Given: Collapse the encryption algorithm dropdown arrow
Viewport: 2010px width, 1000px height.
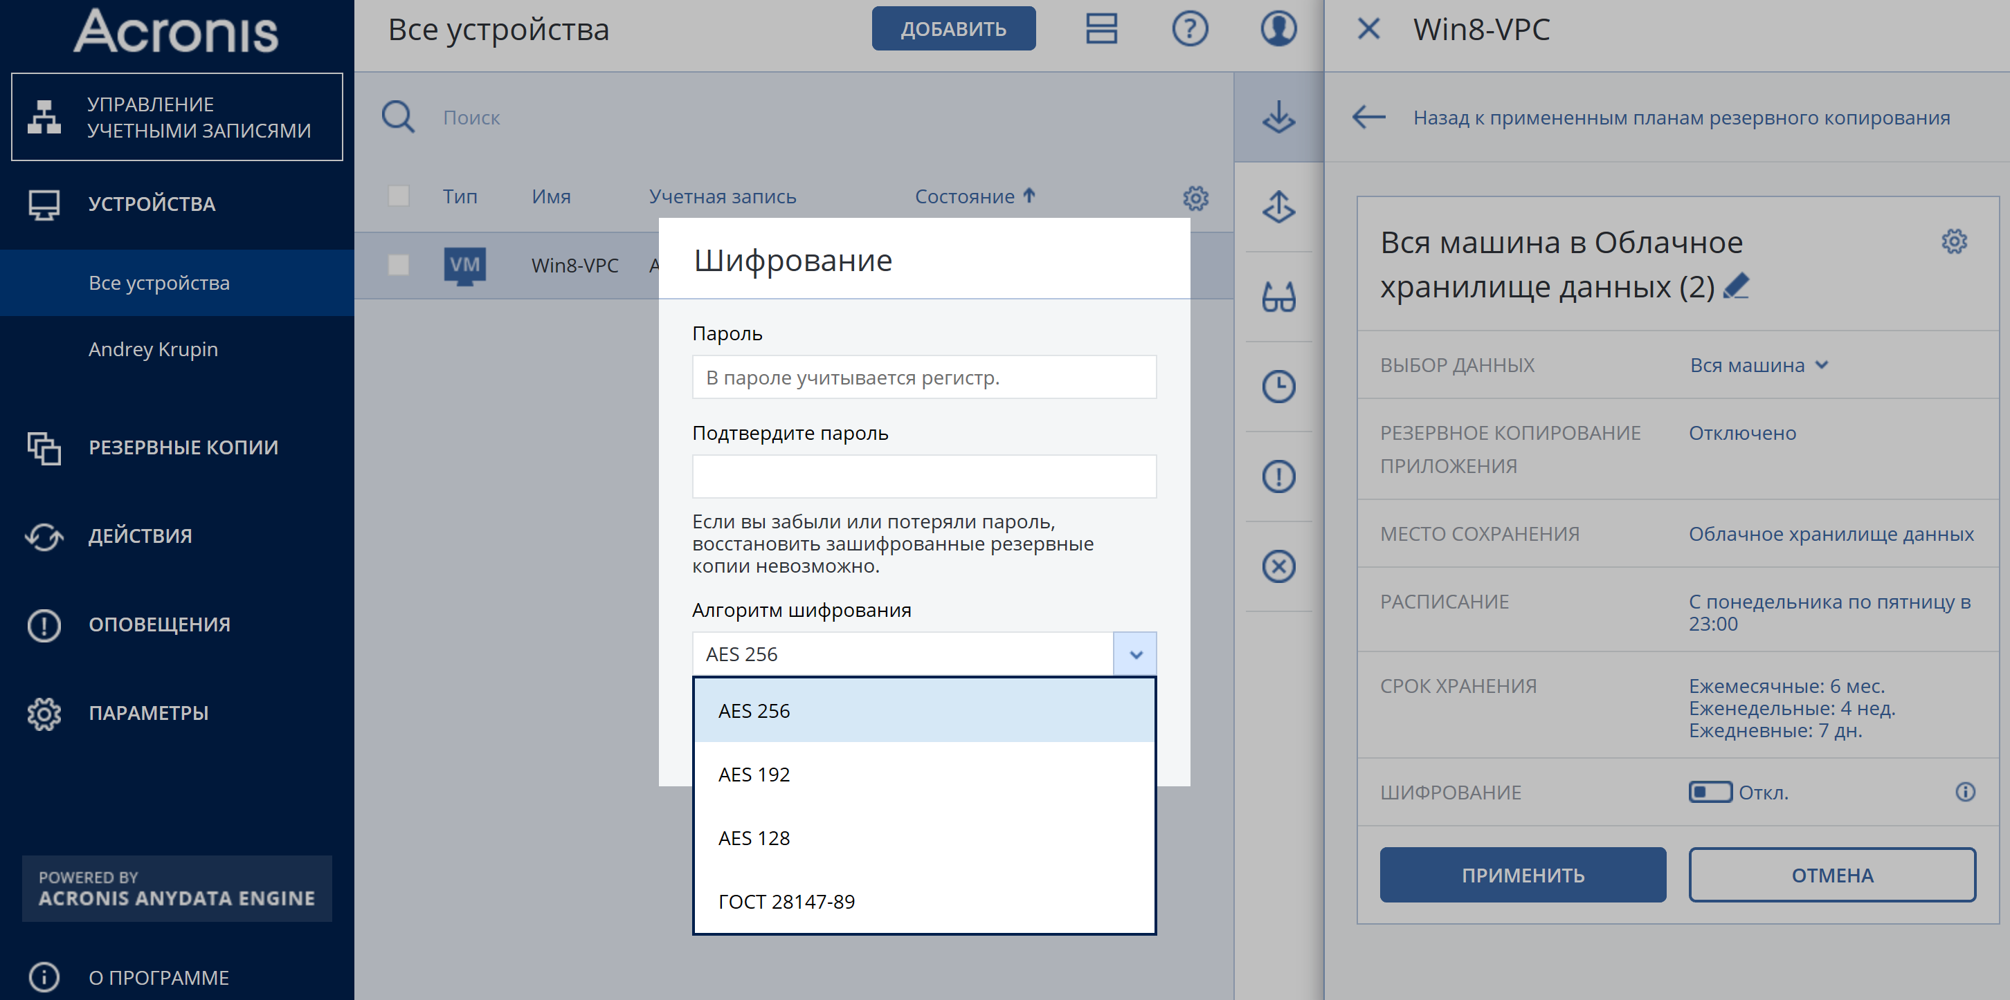Looking at the screenshot, I should [1135, 654].
